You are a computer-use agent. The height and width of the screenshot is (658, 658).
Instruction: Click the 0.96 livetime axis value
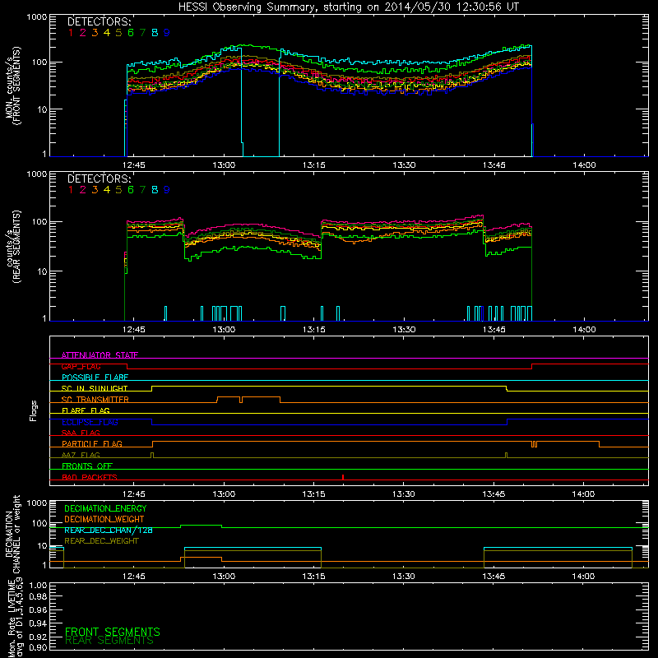[x=39, y=610]
